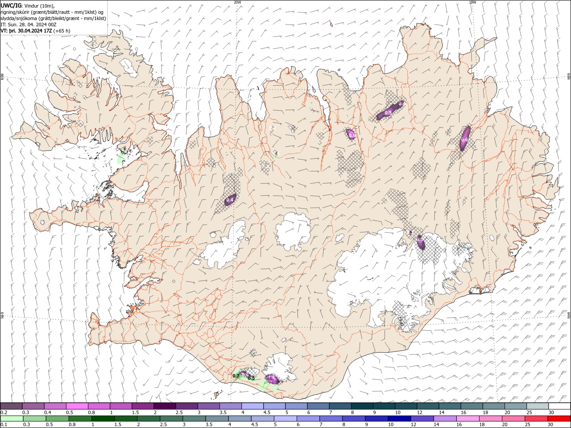Image resolution: width=571 pixels, height=428 pixels.
Task: Choose the upper legend swatch starting at 3
Action: tap(208, 406)
